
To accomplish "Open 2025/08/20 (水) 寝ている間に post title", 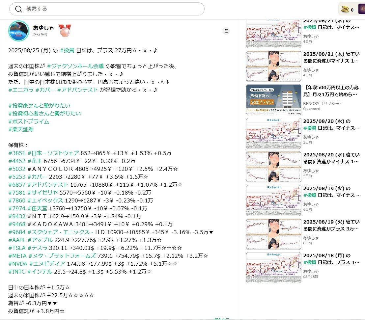I will (x=331, y=158).
